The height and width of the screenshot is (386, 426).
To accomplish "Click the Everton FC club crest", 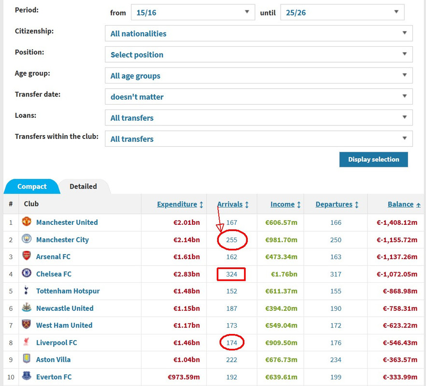I will point(27,376).
